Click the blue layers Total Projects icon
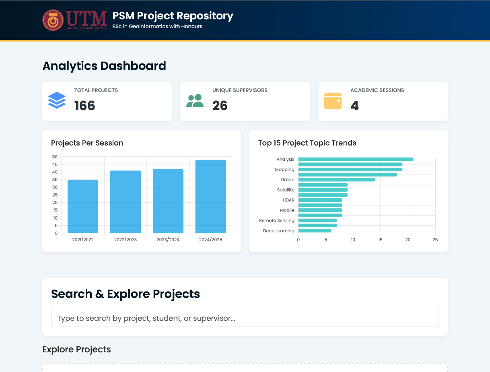Viewport: 490px width, 372px height. tap(57, 100)
